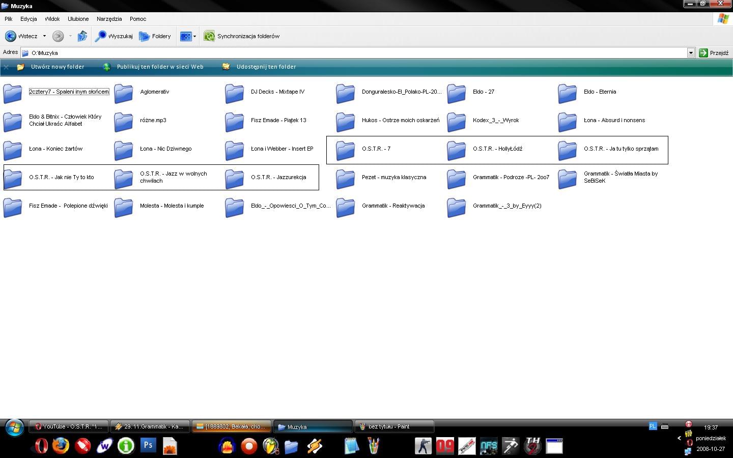Open Wyszukaj search pane
This screenshot has width=733, height=458.
tap(114, 36)
